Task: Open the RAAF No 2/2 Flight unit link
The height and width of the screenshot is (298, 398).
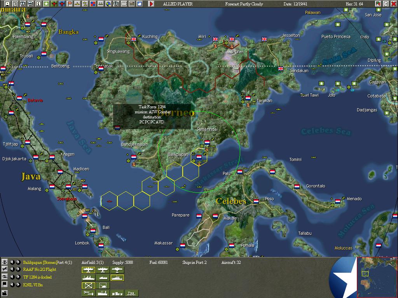Action: pos(40,269)
